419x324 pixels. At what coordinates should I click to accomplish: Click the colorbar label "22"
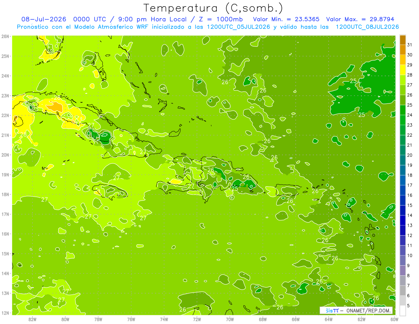tap(410, 135)
